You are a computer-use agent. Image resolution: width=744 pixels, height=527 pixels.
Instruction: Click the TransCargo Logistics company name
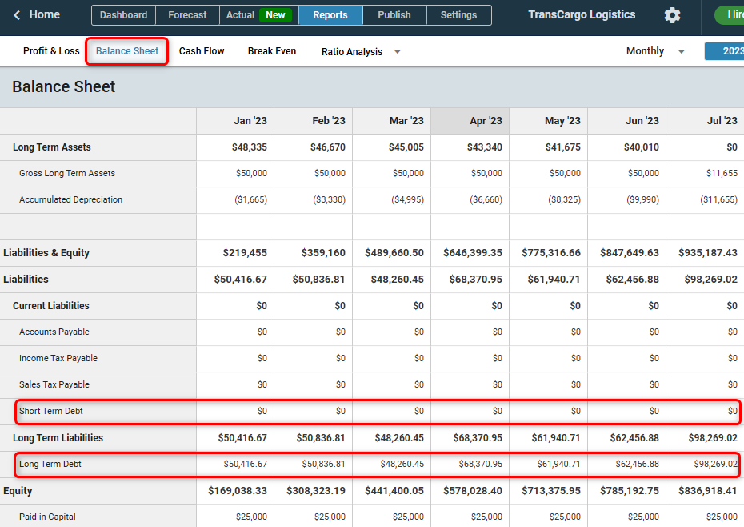tap(582, 15)
